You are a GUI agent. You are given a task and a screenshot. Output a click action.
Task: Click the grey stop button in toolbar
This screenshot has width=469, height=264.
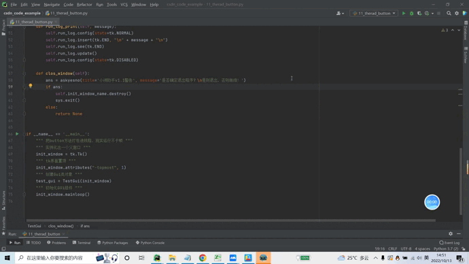tap(439, 13)
